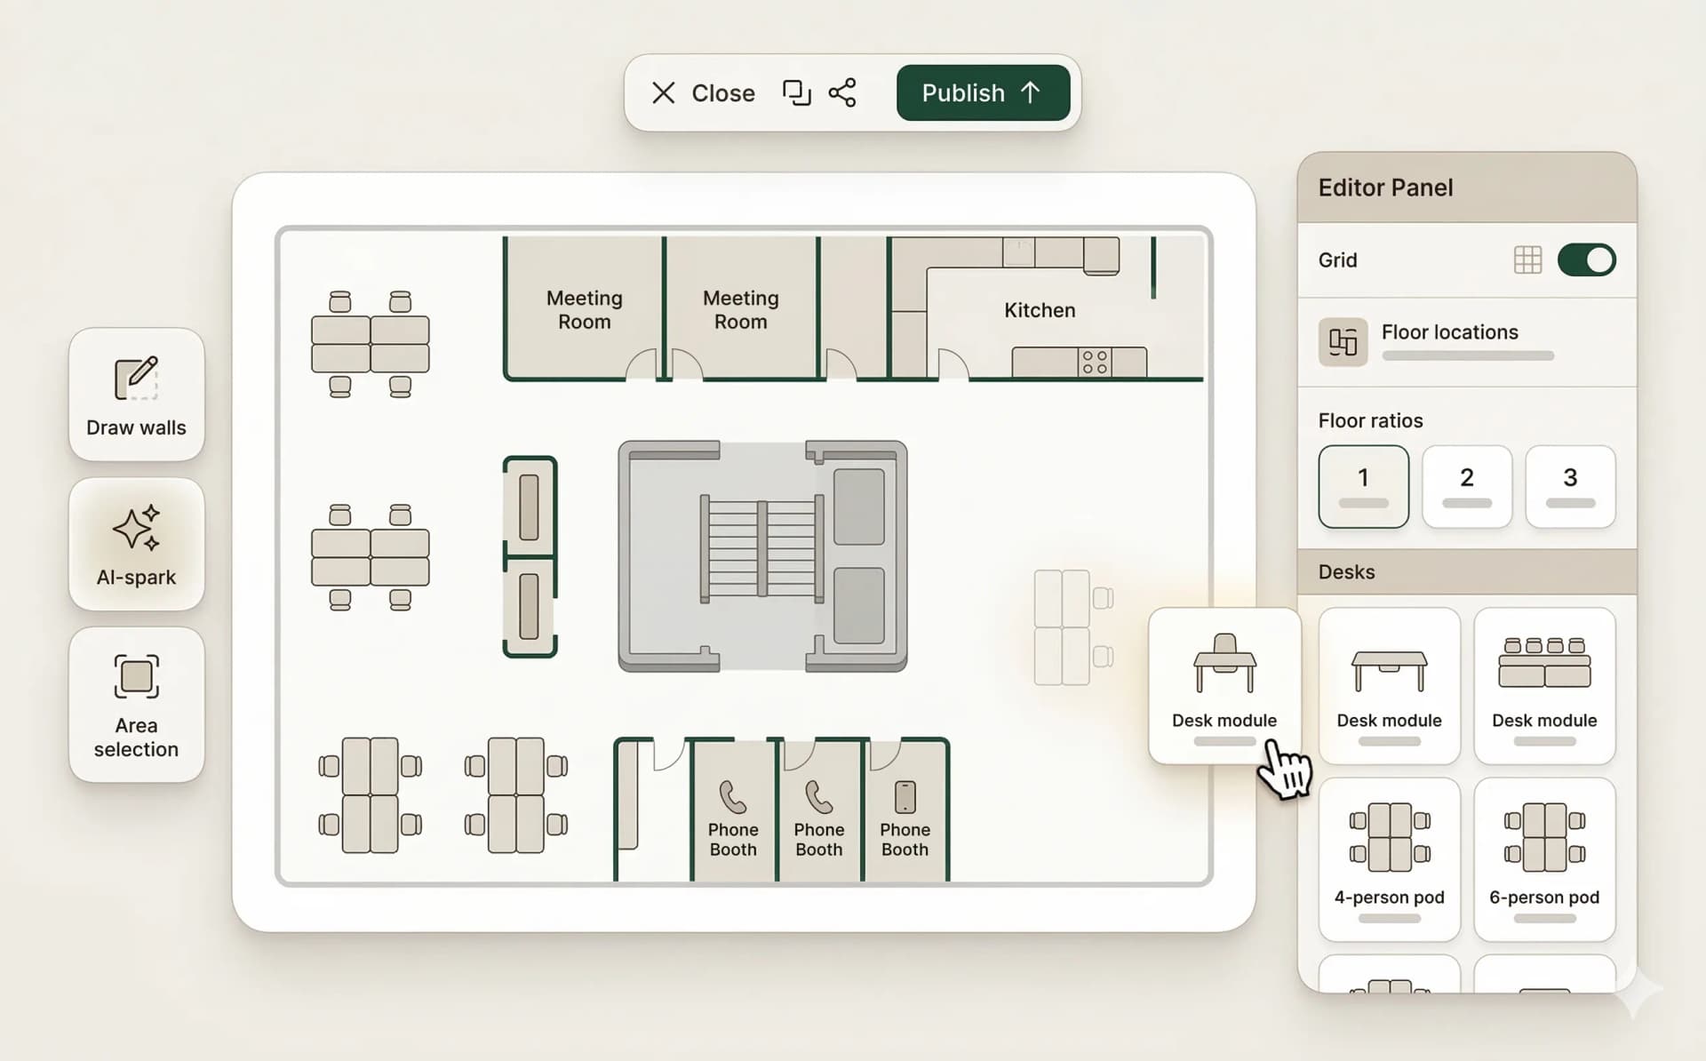Screen dimensions: 1706x1061
Task: Choose the Area selection tool
Action: click(x=136, y=704)
